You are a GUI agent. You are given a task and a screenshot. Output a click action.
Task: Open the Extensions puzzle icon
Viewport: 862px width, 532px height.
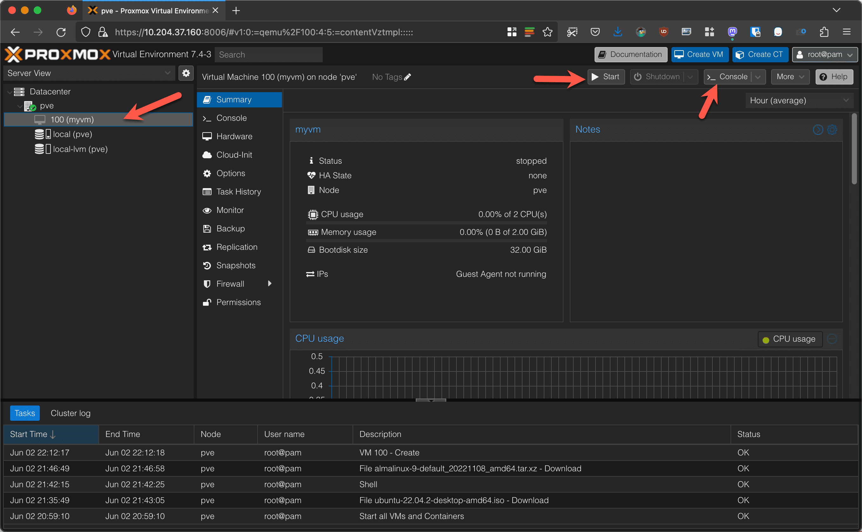pos(824,32)
